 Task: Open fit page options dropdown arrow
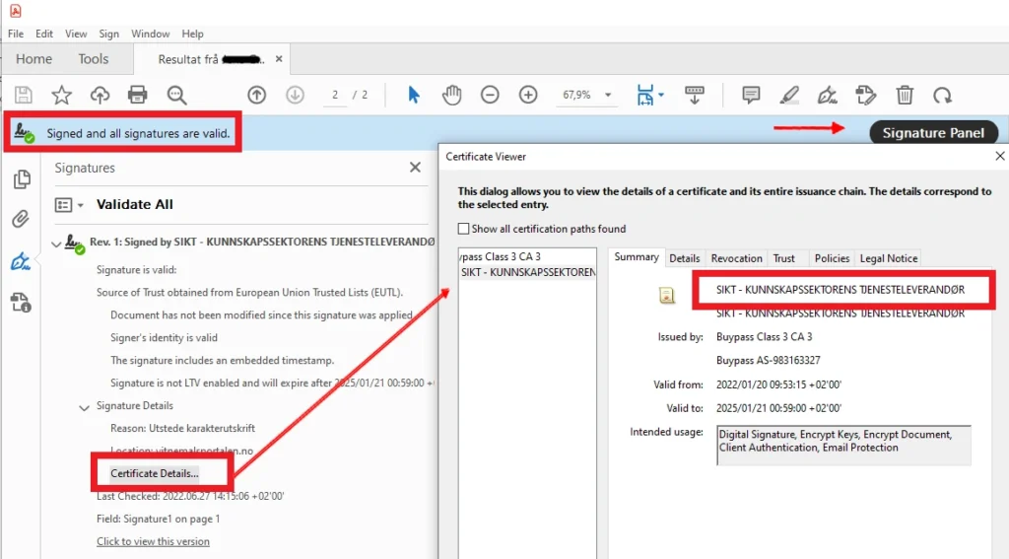point(661,96)
